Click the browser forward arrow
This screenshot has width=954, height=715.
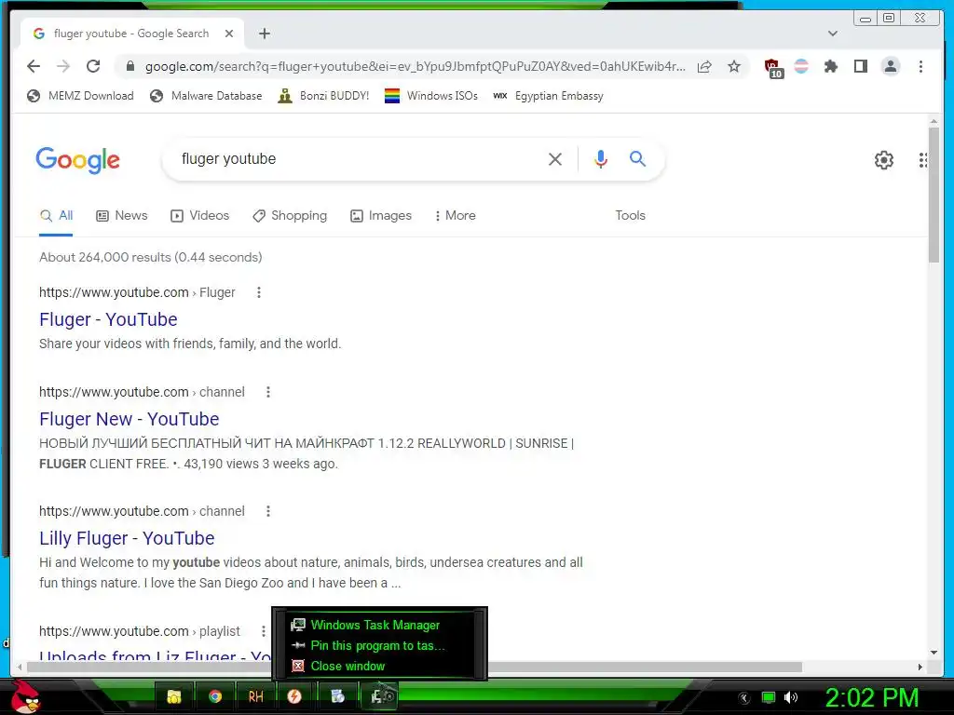(x=63, y=66)
